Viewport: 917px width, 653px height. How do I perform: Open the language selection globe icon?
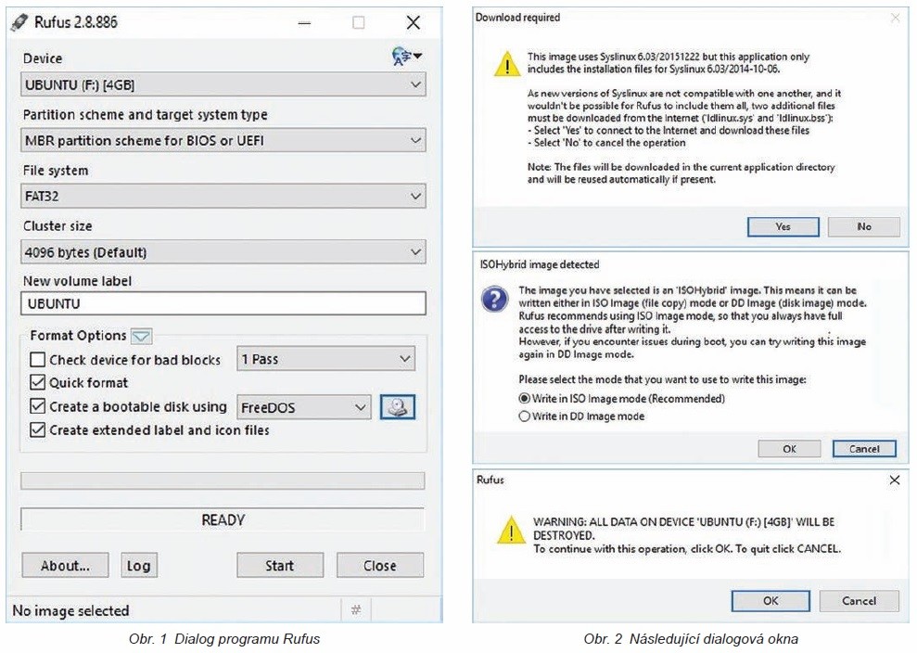[406, 57]
